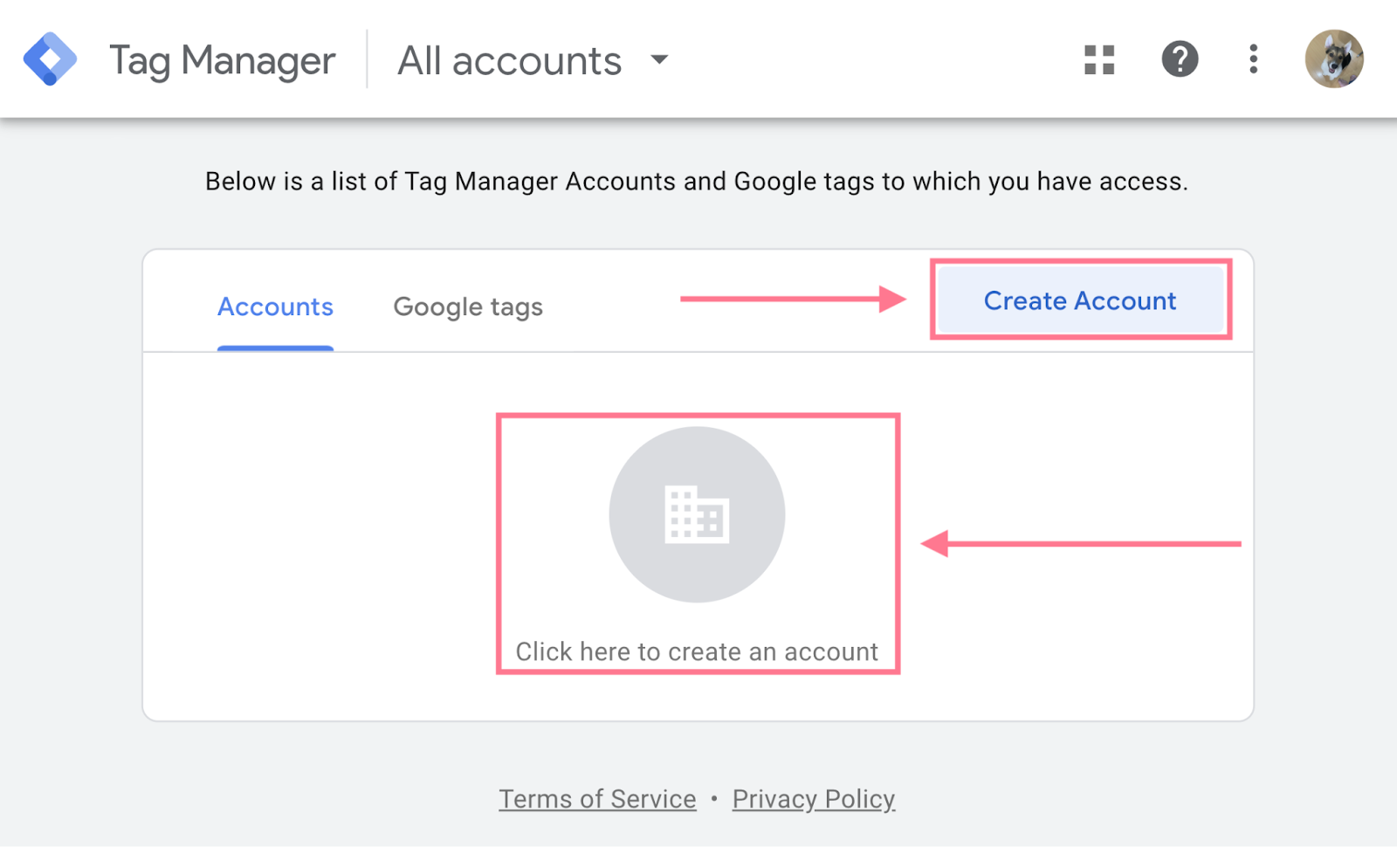This screenshot has height=847, width=1397.
Task: View the Privacy Policy
Action: pyautogui.click(x=813, y=797)
